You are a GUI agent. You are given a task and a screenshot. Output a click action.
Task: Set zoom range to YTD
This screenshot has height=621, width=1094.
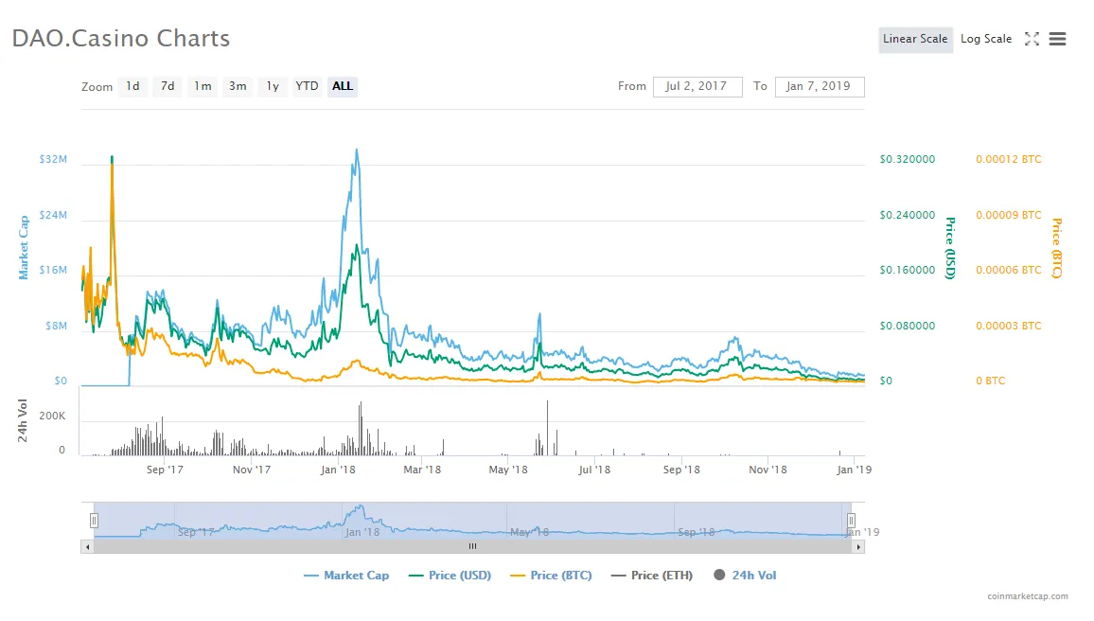tap(307, 86)
